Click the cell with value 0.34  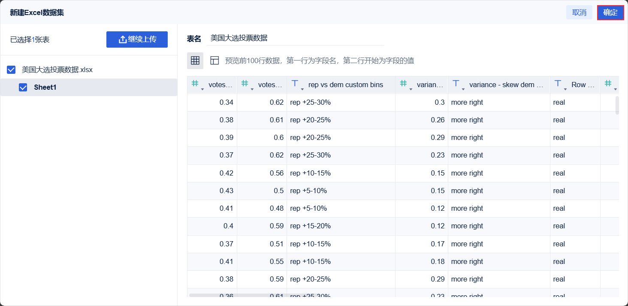tap(212, 103)
